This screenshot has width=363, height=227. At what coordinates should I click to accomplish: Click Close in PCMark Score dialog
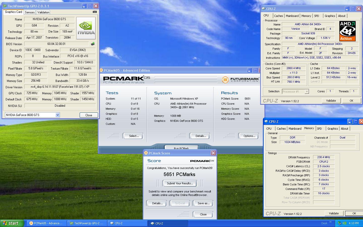[203, 214]
